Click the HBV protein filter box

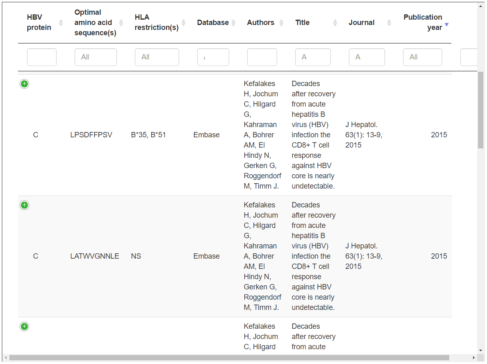tap(41, 57)
